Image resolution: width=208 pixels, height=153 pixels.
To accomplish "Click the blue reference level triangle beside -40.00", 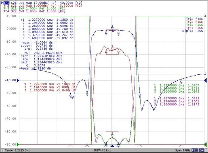I will (18, 80).
